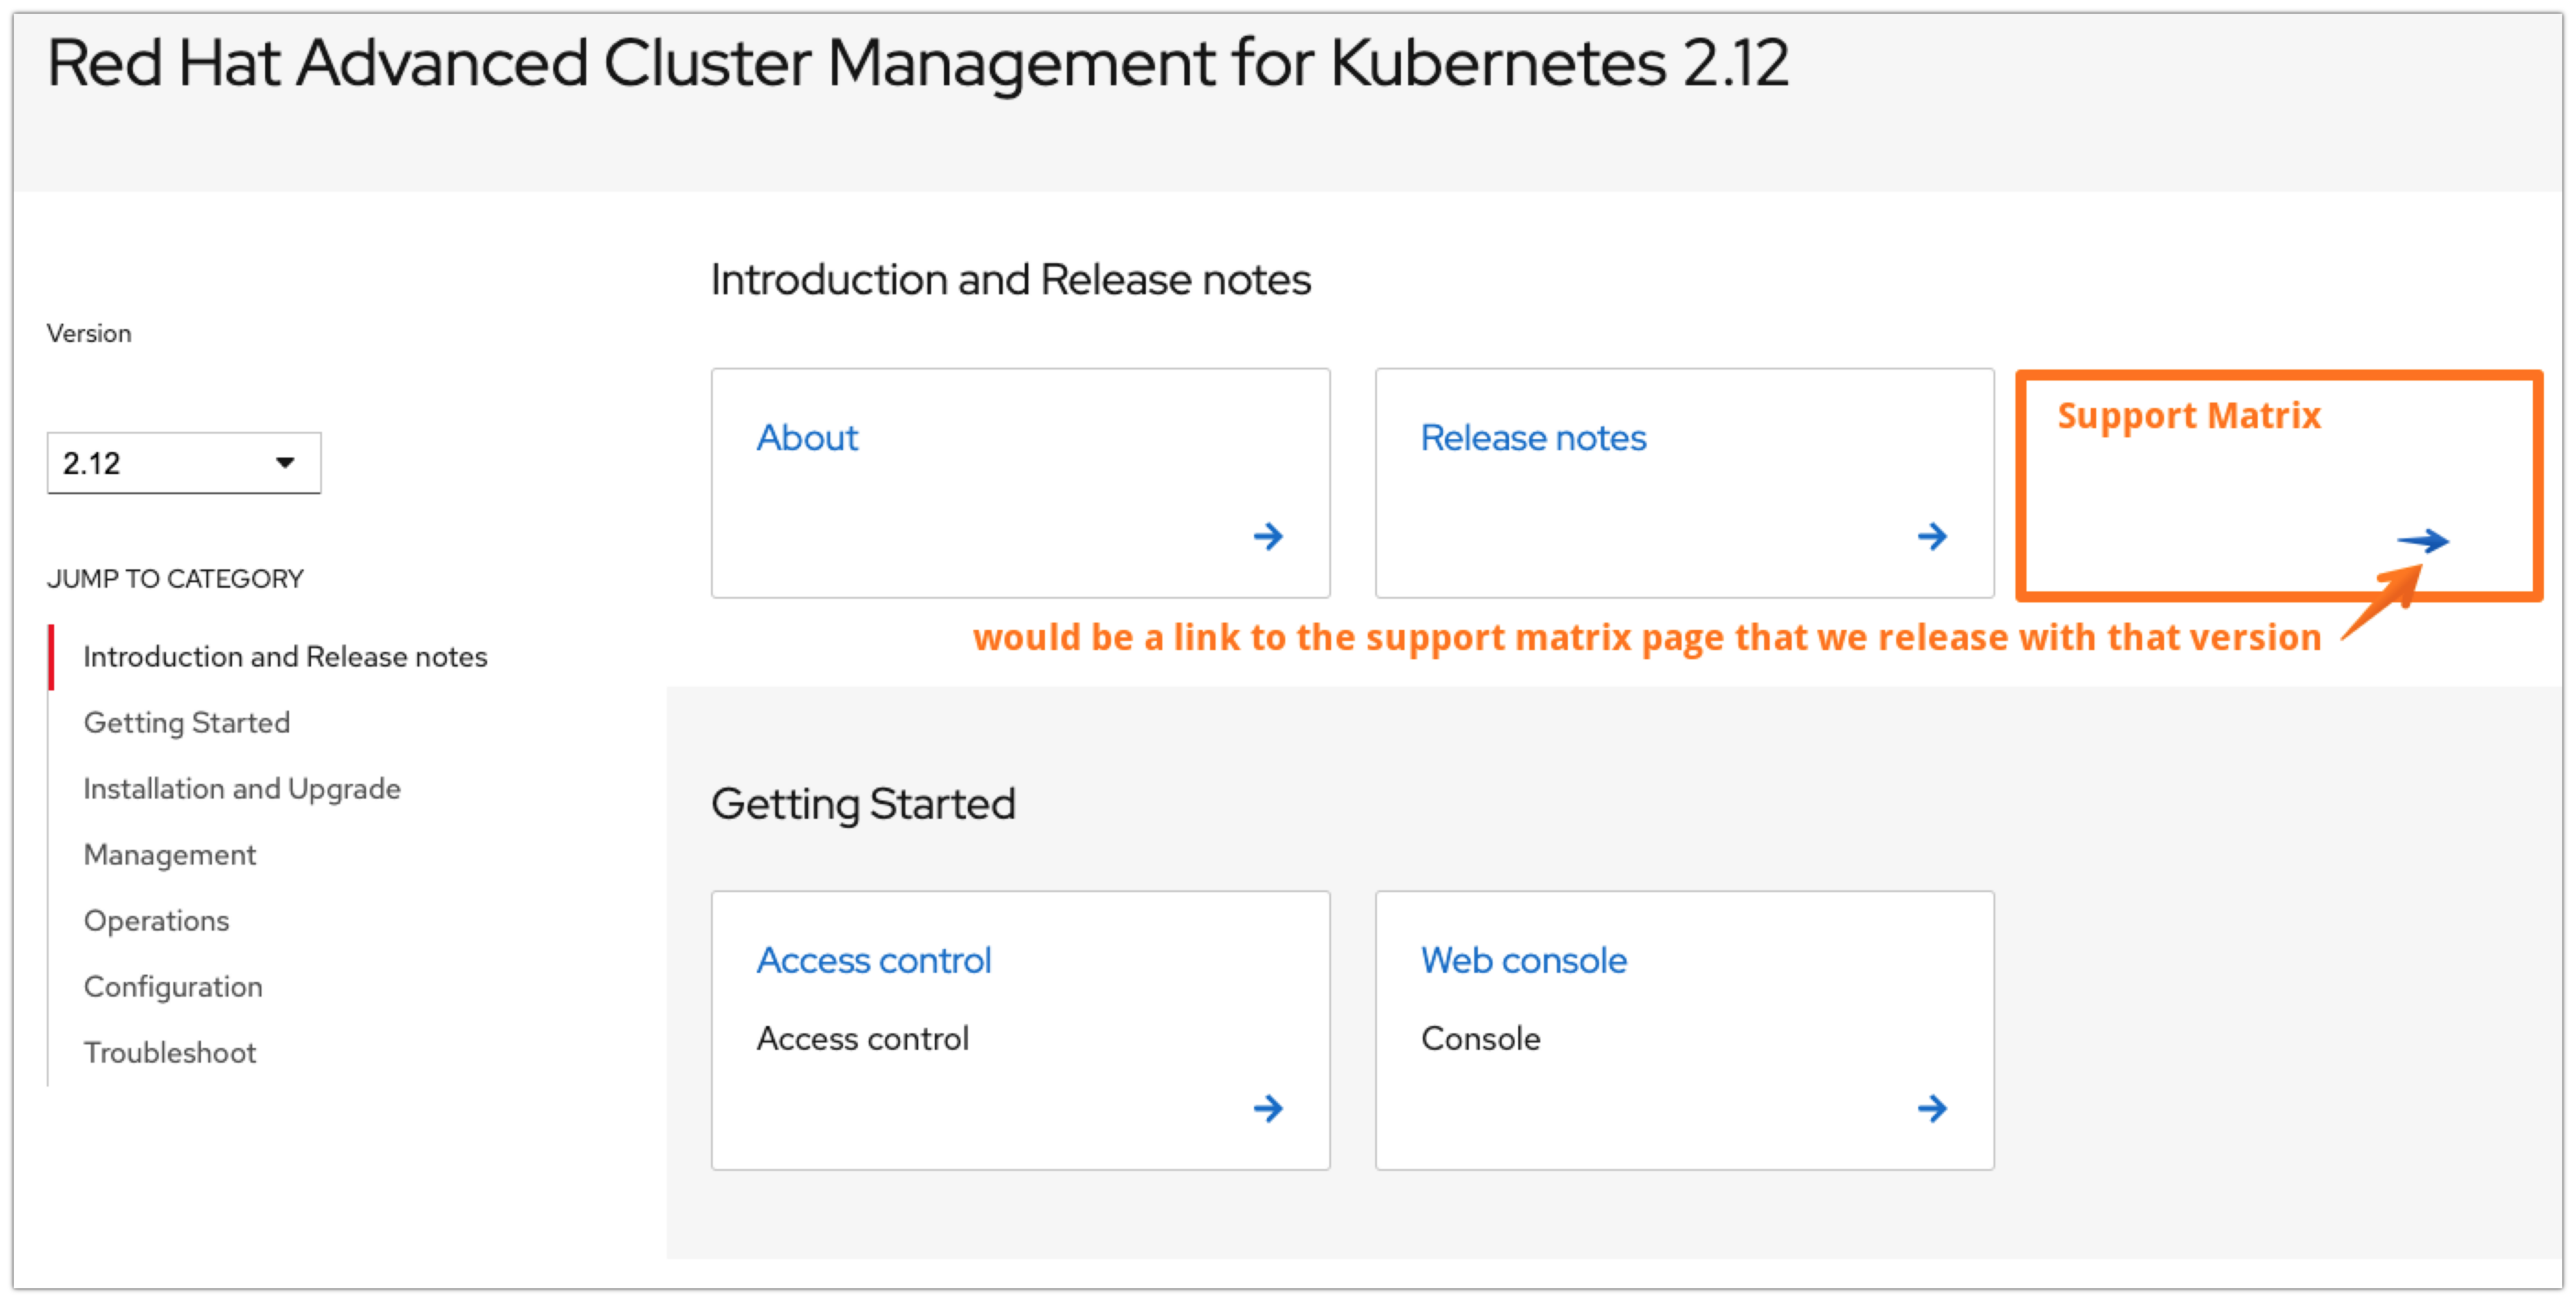Click the Console description on Web console card
Viewport: 2576px width, 1302px height.
point(1480,1038)
